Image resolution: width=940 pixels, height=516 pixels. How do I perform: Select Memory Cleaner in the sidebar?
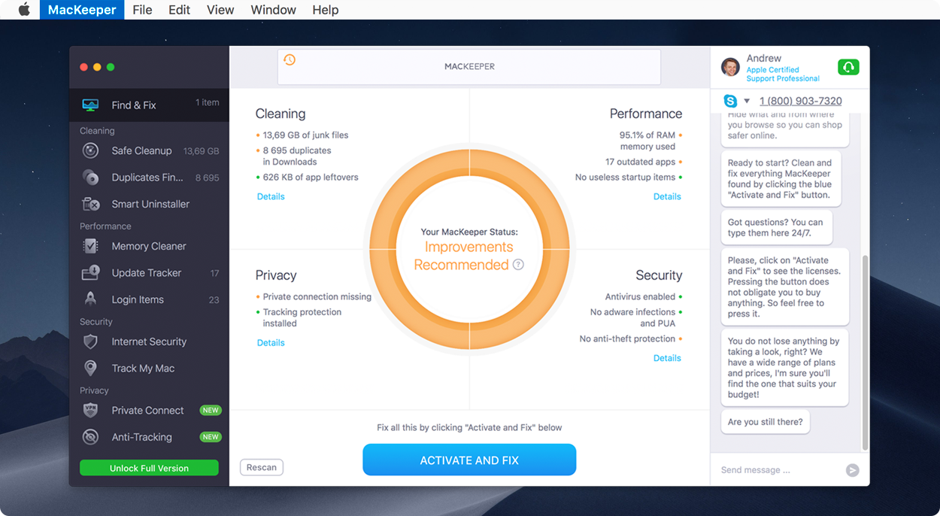click(149, 246)
